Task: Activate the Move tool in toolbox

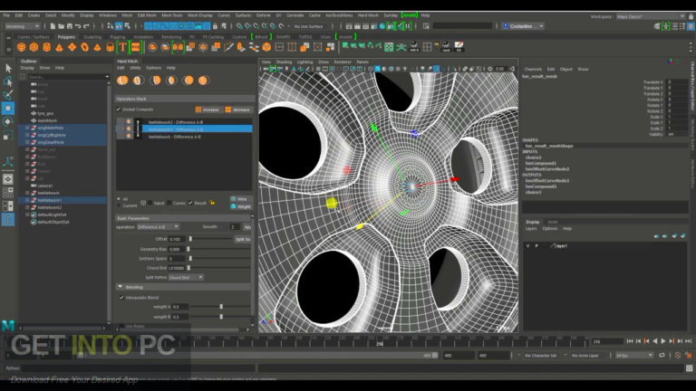Action: click(8, 109)
